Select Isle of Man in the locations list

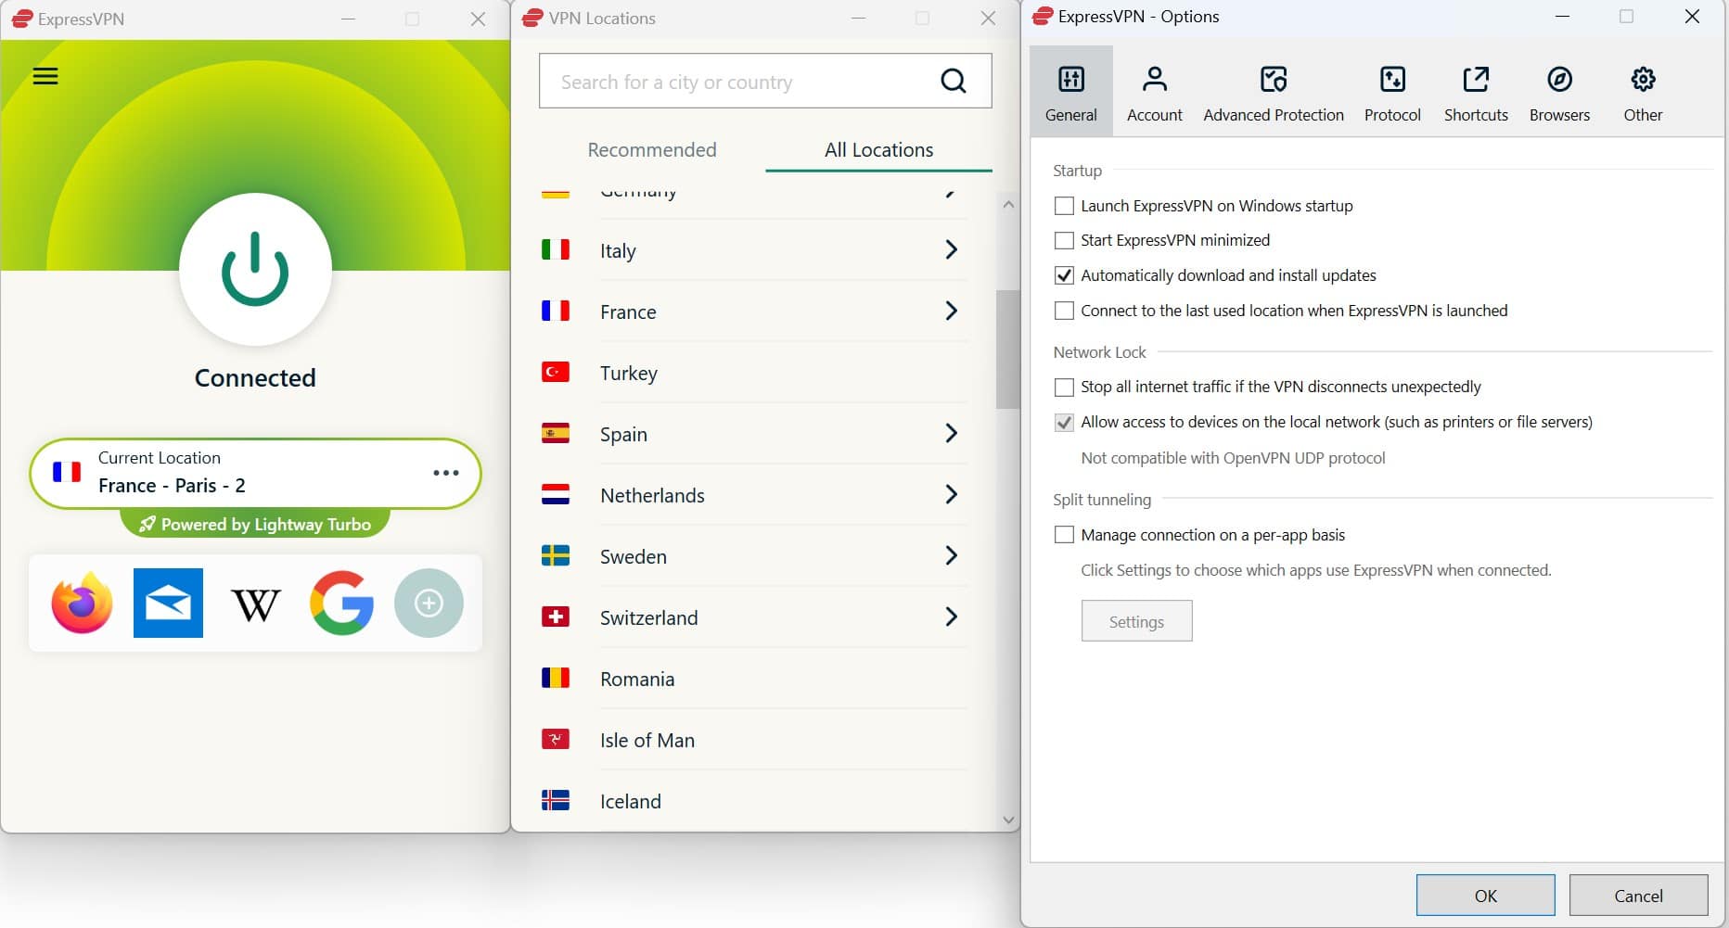pos(754,739)
